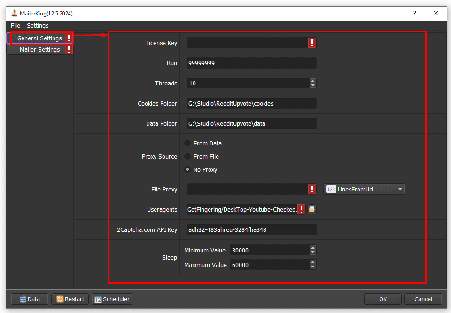Click the Data Folder path field
Screen dimensions: 451x313
pos(252,123)
